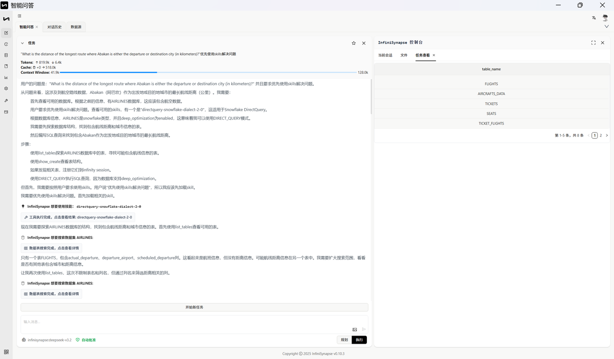The width and height of the screenshot is (614, 359).
Task: Click the Copyright InfiniSynapse v0.10.3 footer text
Action: 313,354
